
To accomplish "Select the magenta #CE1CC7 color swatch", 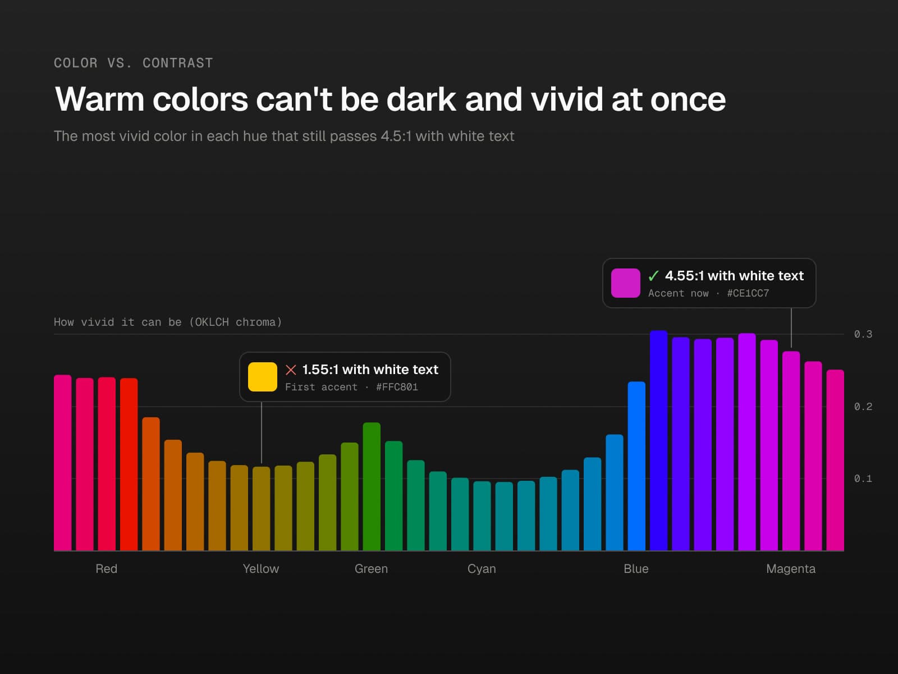I will [626, 283].
